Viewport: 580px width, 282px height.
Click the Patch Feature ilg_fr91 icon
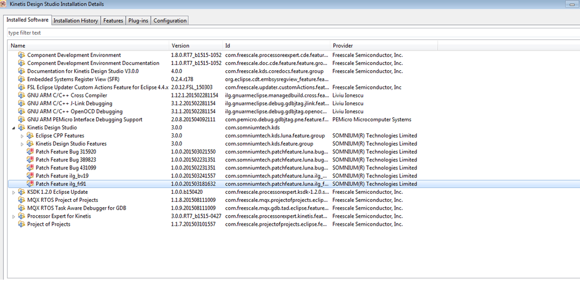coord(30,184)
